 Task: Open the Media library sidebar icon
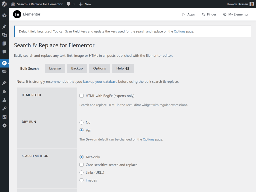[4, 35]
